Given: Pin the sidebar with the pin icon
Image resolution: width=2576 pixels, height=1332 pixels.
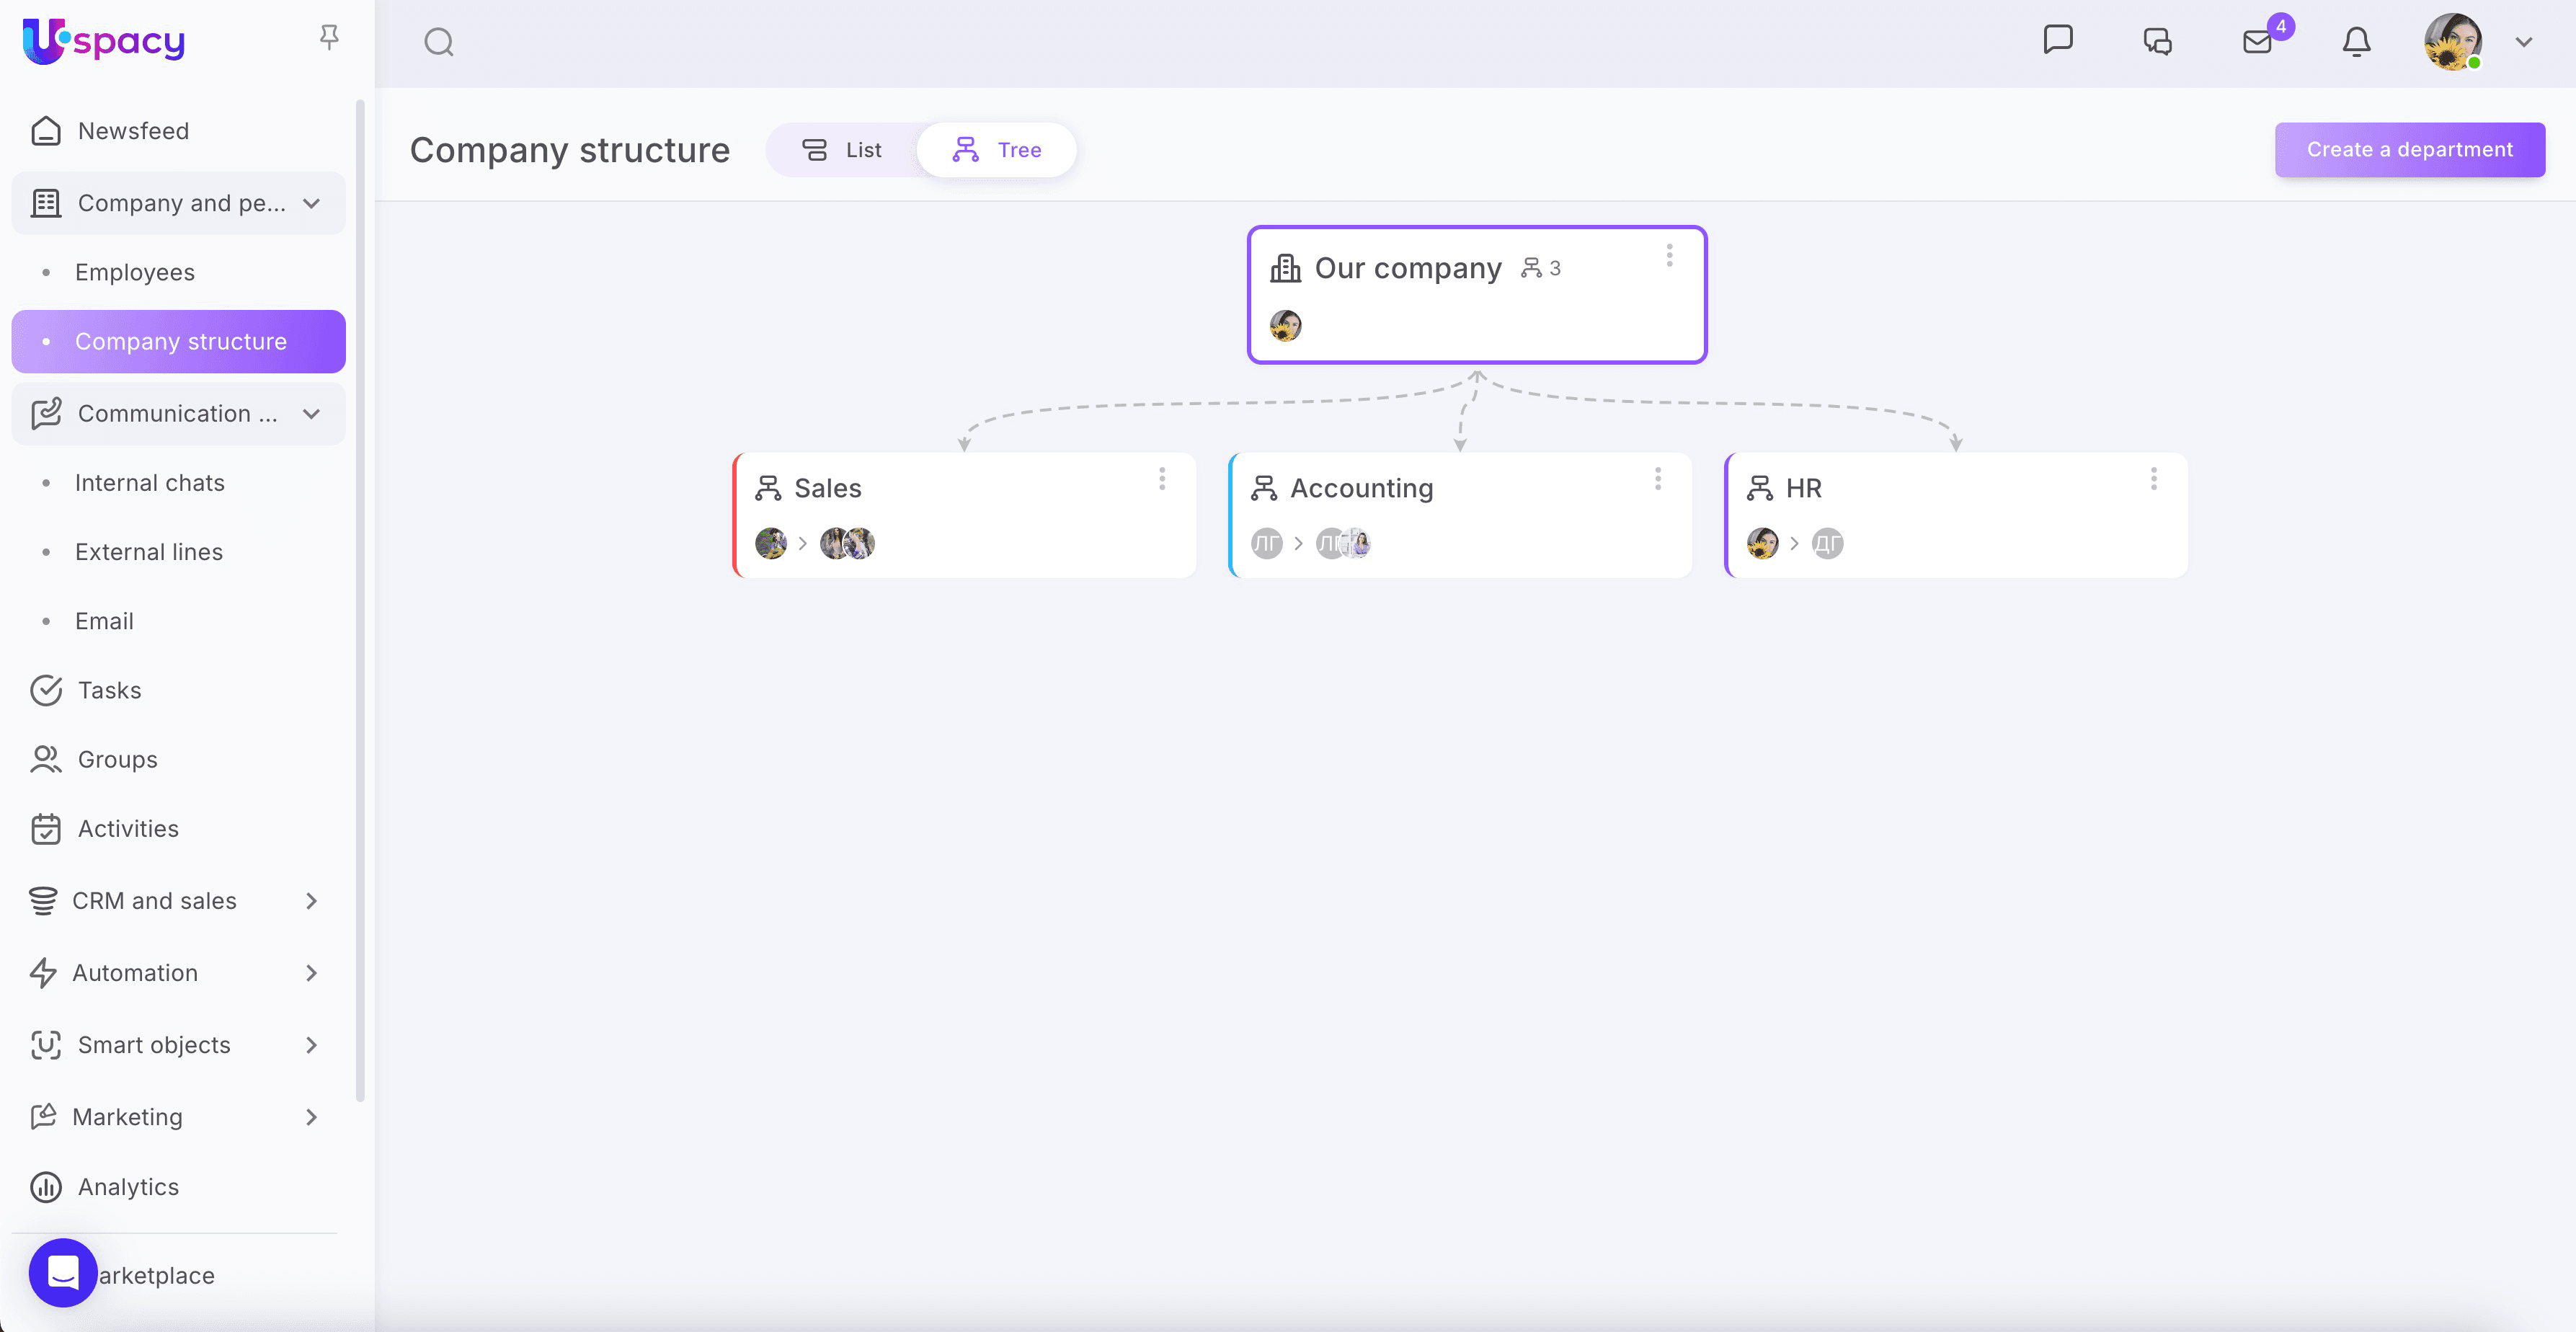Looking at the screenshot, I should (329, 37).
